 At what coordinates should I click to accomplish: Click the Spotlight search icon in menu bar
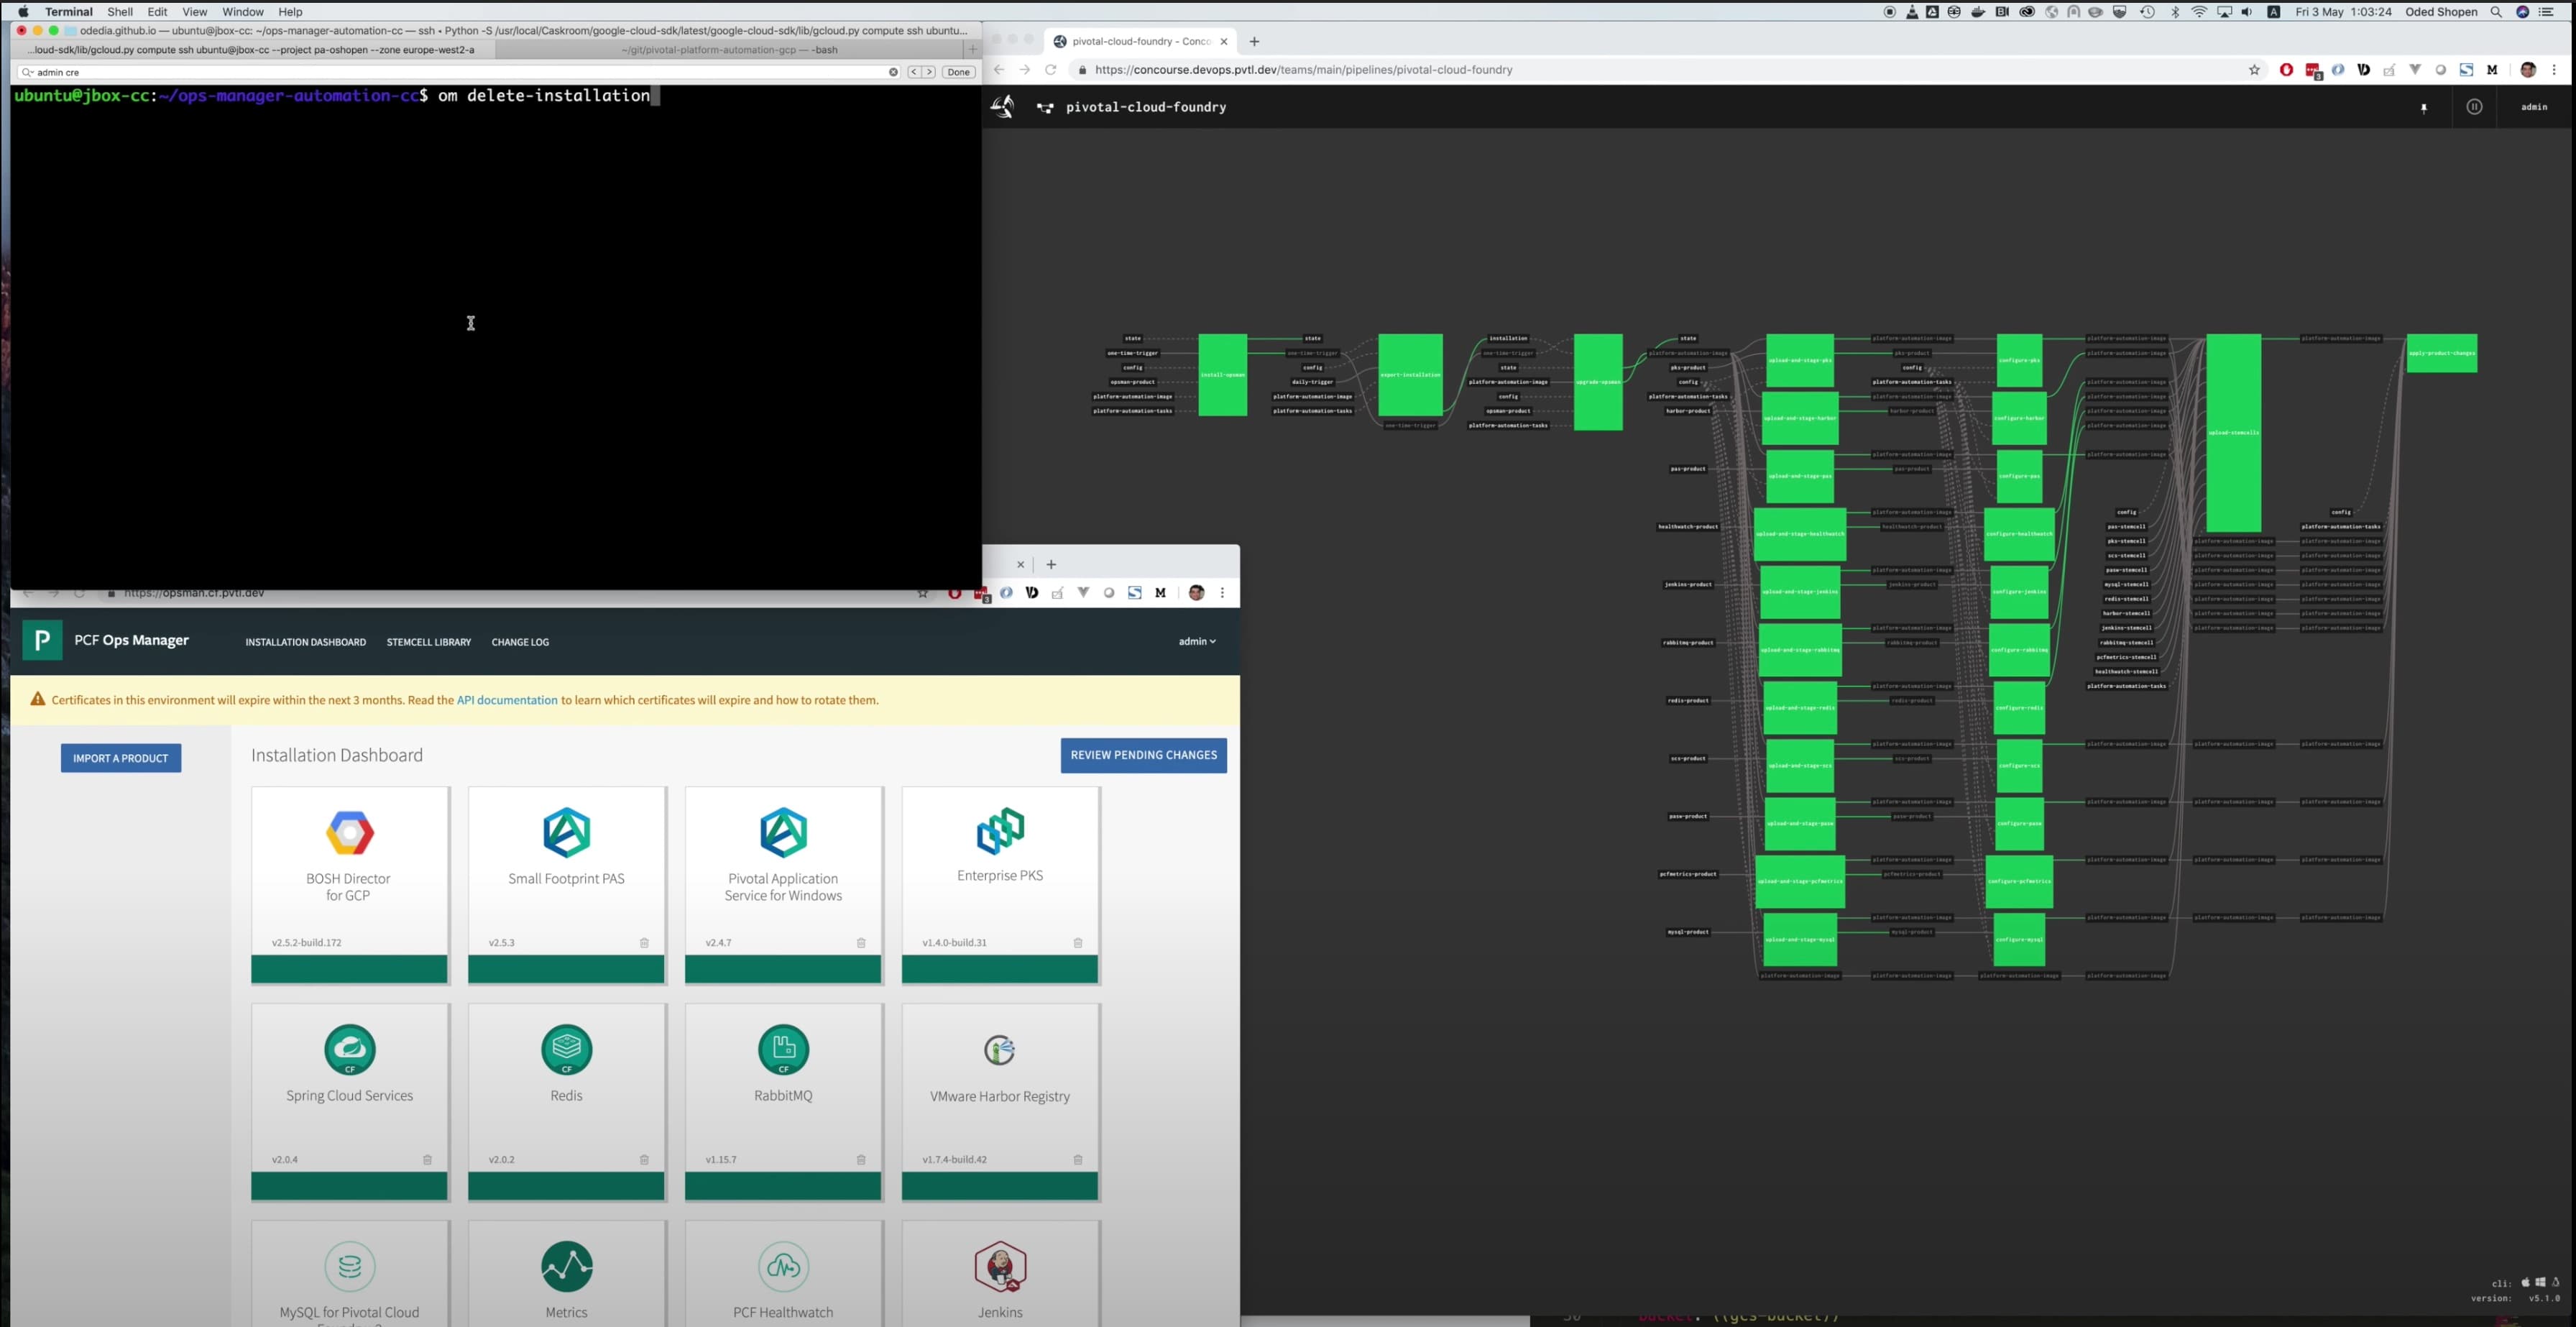tap(2497, 12)
